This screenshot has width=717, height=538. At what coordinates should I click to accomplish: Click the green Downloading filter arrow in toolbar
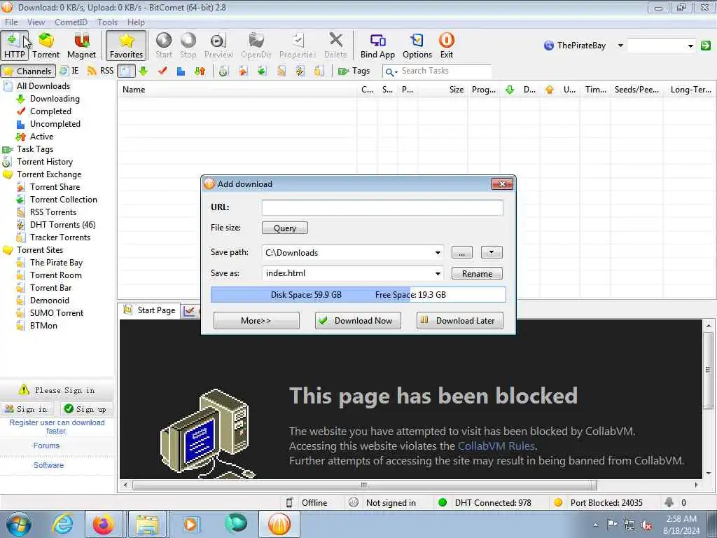(144, 71)
